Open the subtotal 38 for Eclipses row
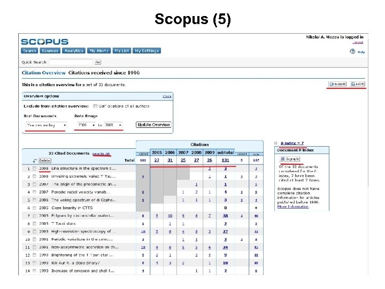Viewport: 385px width, 289px height. point(225,216)
